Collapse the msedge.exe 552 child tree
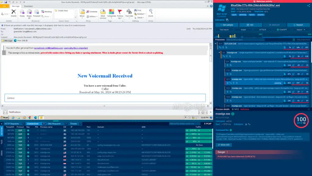Viewport: 312px width, 176px height. (219, 53)
